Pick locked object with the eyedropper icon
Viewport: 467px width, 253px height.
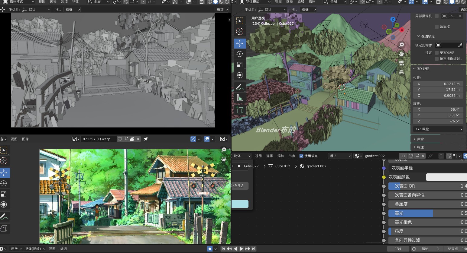(460, 45)
